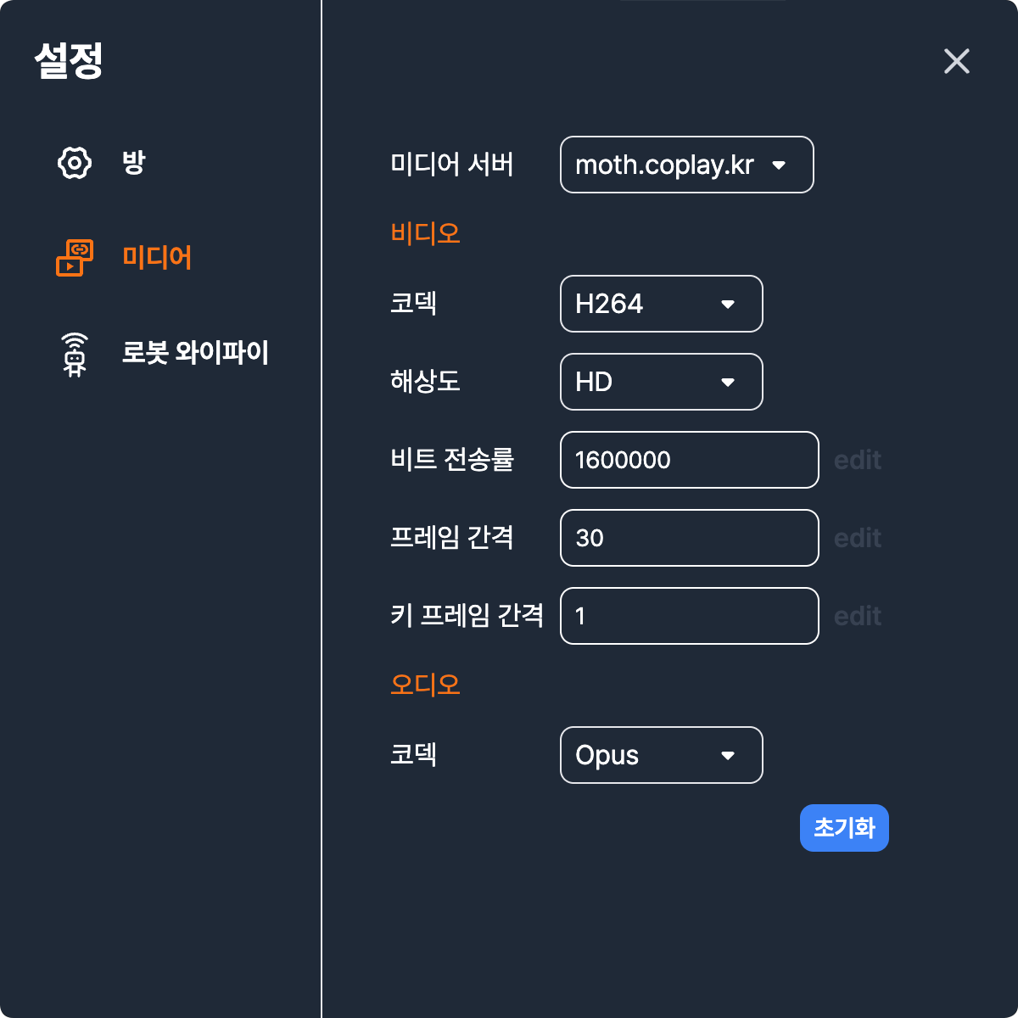Click the 비트 전송률 field showing 1600000
This screenshot has height=1018, width=1018.
690,460
